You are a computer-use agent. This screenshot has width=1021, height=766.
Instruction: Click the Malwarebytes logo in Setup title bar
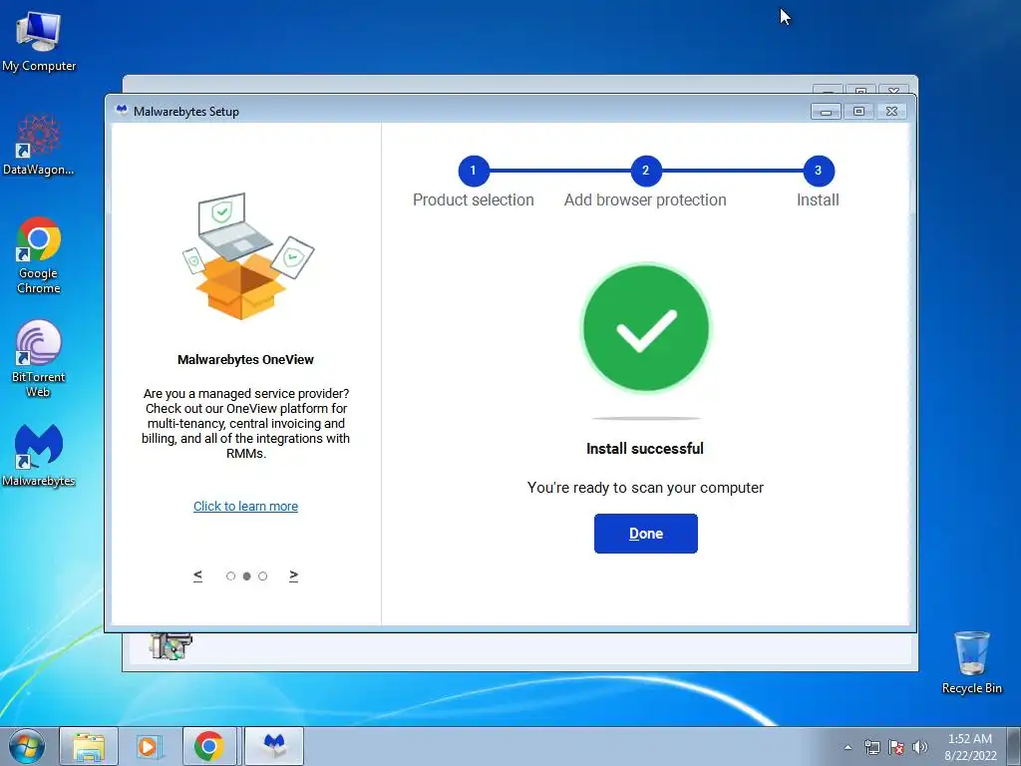tap(122, 110)
